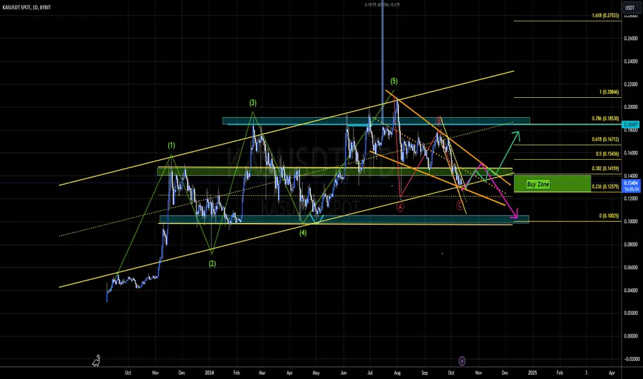Select wave label (5)
Image resolution: width=643 pixels, height=379 pixels.
[x=394, y=81]
